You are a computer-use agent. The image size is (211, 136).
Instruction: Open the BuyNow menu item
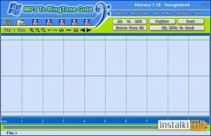pyautogui.click(x=183, y=13)
